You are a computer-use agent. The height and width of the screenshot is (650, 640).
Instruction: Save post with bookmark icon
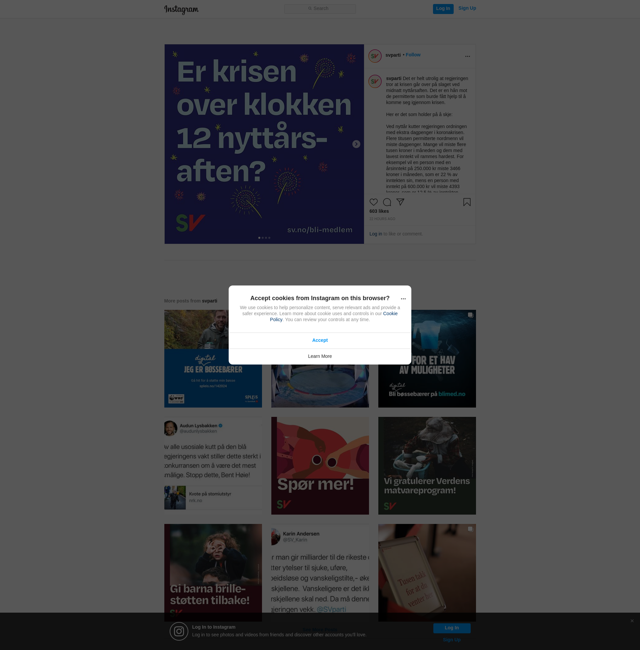(467, 202)
